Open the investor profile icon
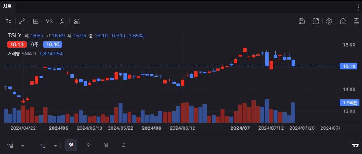 (x=63, y=21)
